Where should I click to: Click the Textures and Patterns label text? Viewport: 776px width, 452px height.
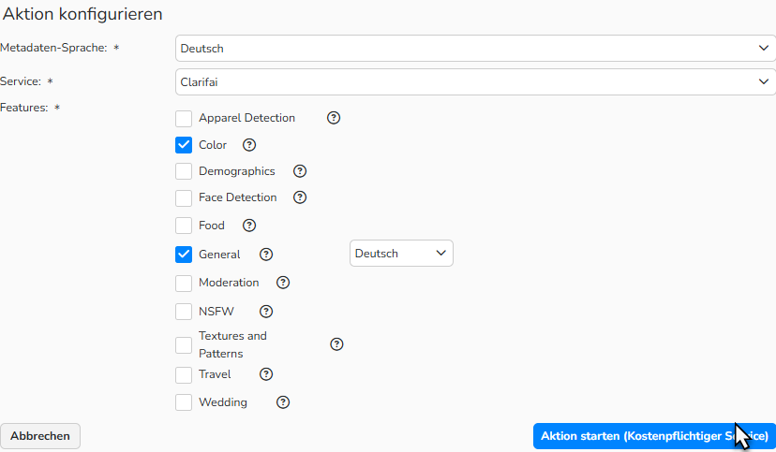point(232,344)
